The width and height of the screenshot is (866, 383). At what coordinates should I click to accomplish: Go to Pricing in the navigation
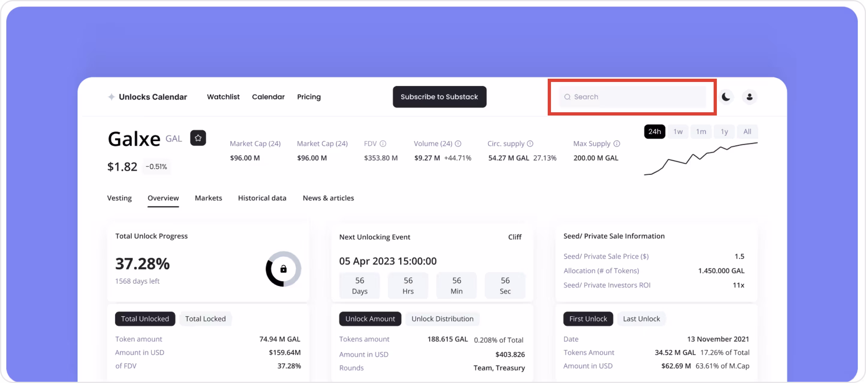point(309,97)
